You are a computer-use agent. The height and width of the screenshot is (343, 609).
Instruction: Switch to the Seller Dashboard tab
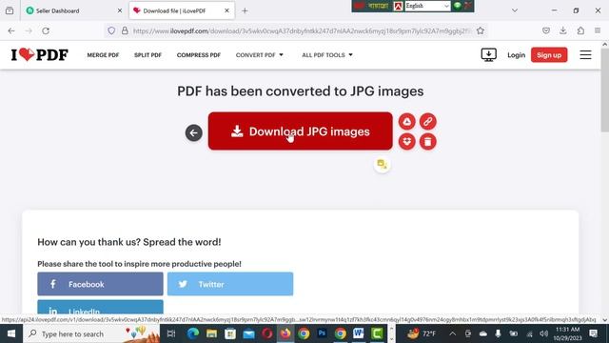(x=73, y=10)
